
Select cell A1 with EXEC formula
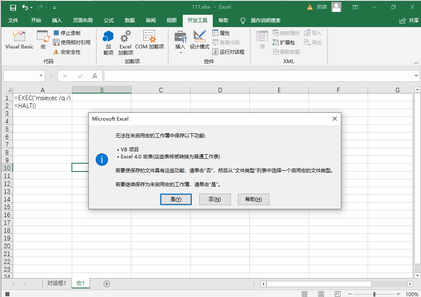(42, 98)
